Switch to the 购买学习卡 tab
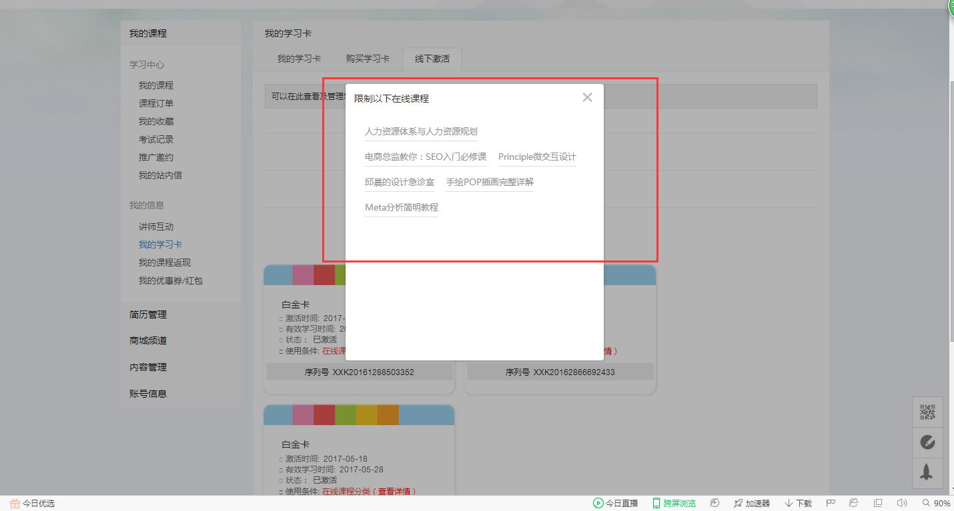Viewport: 954px width, 511px height. 366,59
